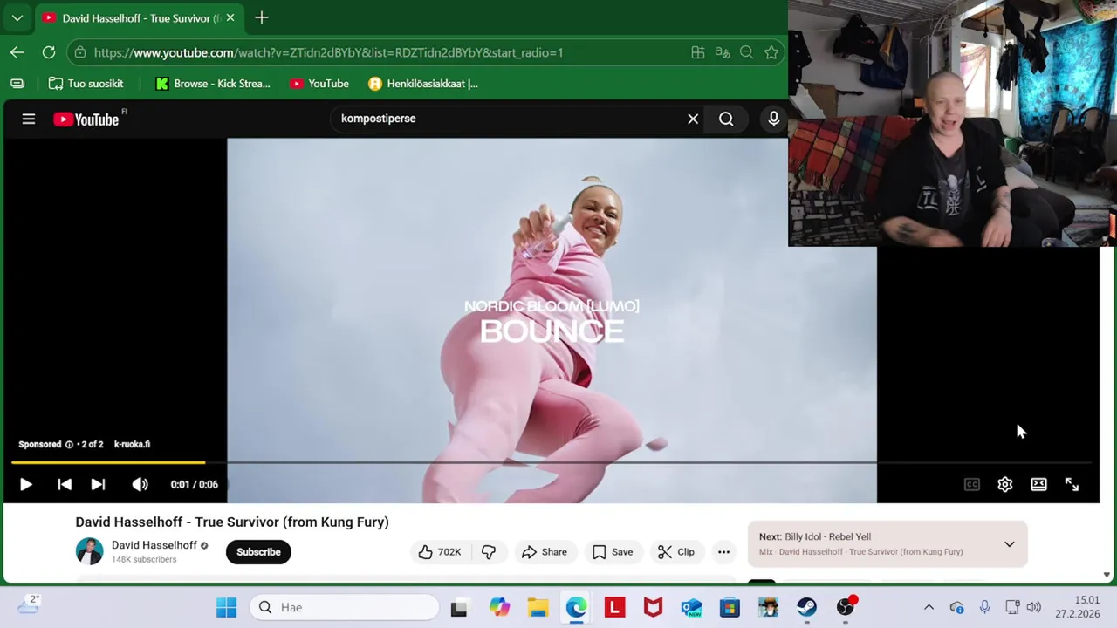Jump down the page at the scrollbar arrow
The image size is (1117, 628).
pos(1107,575)
